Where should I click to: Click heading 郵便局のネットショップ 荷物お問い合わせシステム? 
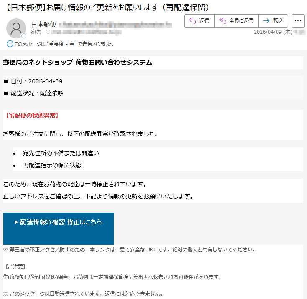(x=78, y=62)
